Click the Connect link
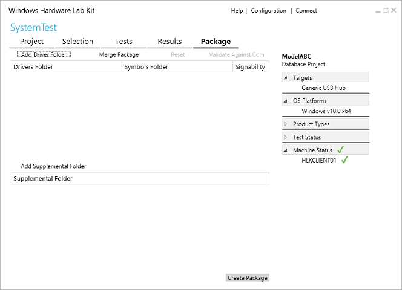The height and width of the screenshot is (290, 402). [x=306, y=11]
